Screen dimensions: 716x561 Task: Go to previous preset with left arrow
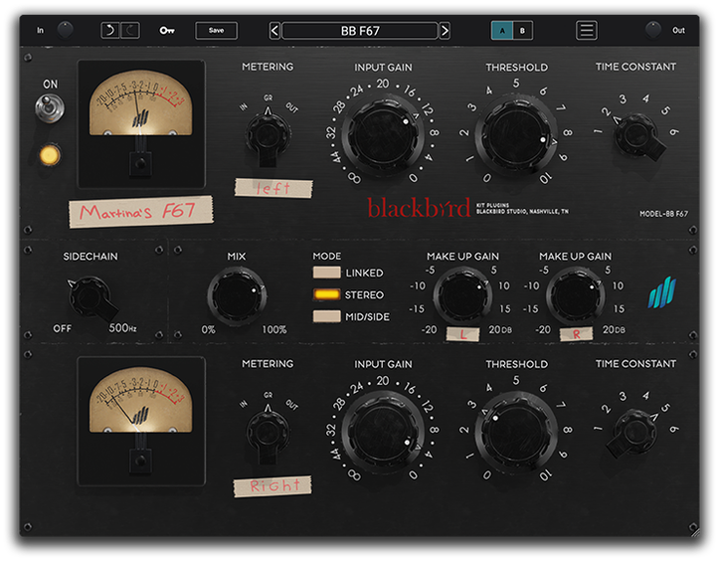point(275,31)
